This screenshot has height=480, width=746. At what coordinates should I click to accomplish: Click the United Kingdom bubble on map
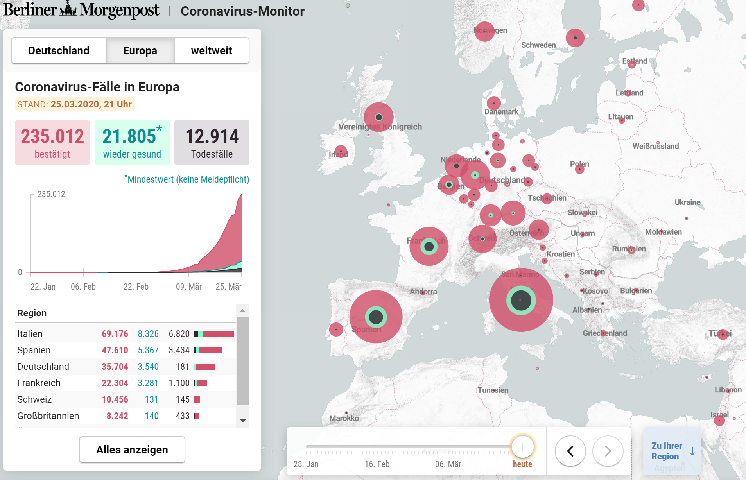378,117
